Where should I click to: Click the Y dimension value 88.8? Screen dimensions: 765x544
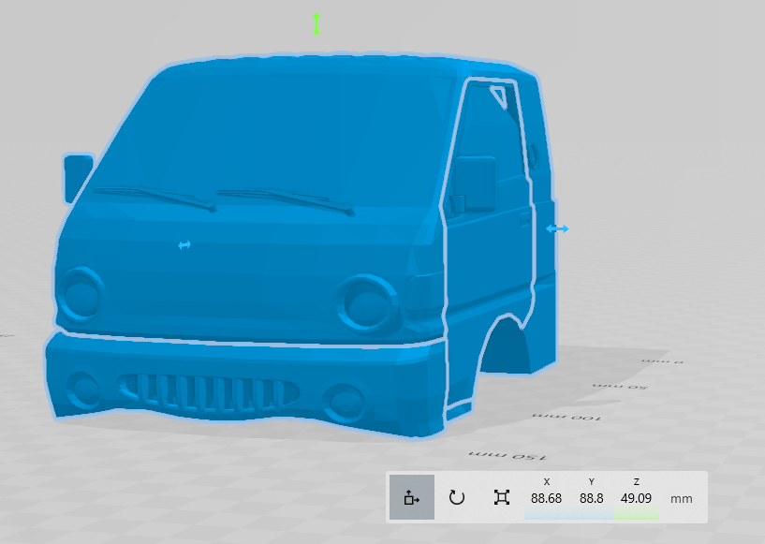click(x=591, y=498)
